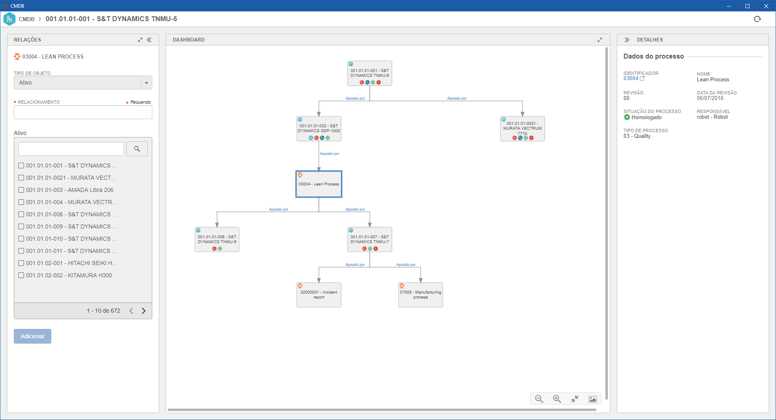The height and width of the screenshot is (420, 776).
Task: Check 001.01.01-003 - AMADA Libra 206 checkbox
Action: 21,190
